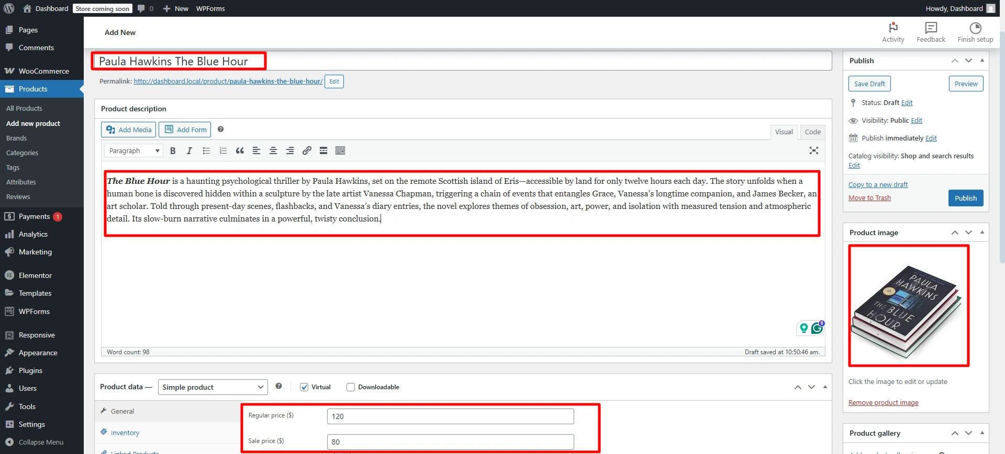Image resolution: width=1005 pixels, height=454 pixels.
Task: Open Dashboard home in admin bar
Action: [x=46, y=8]
